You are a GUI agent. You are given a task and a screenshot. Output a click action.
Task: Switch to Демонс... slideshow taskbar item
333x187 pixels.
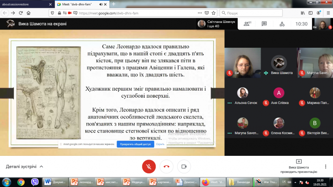(186, 182)
